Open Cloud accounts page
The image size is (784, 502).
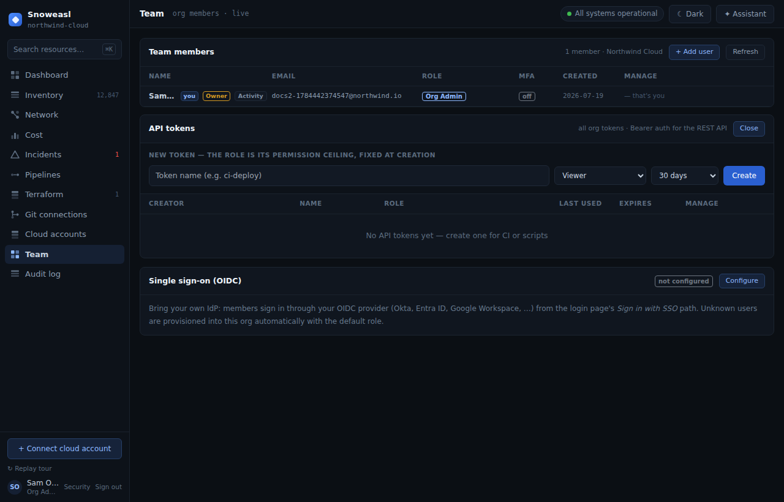pyautogui.click(x=64, y=234)
